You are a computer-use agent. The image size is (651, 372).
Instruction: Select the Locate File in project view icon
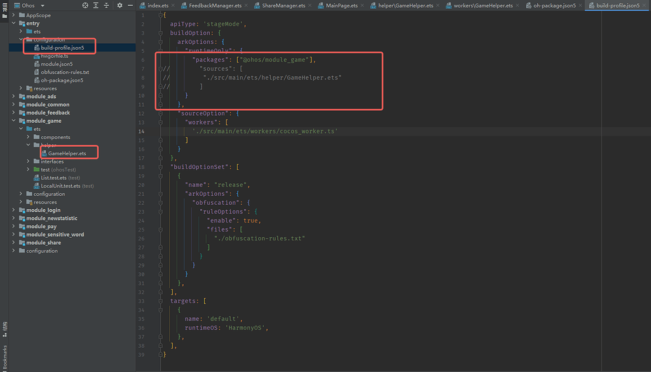85,5
